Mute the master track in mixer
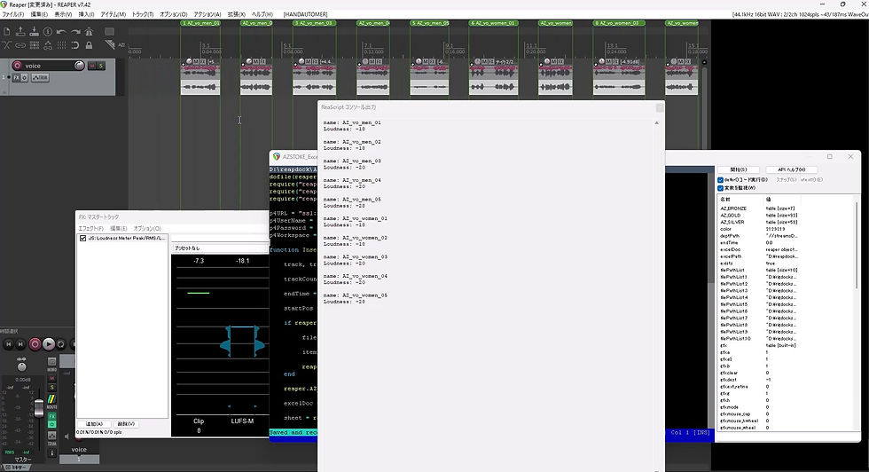869x472 pixels. tap(52, 379)
